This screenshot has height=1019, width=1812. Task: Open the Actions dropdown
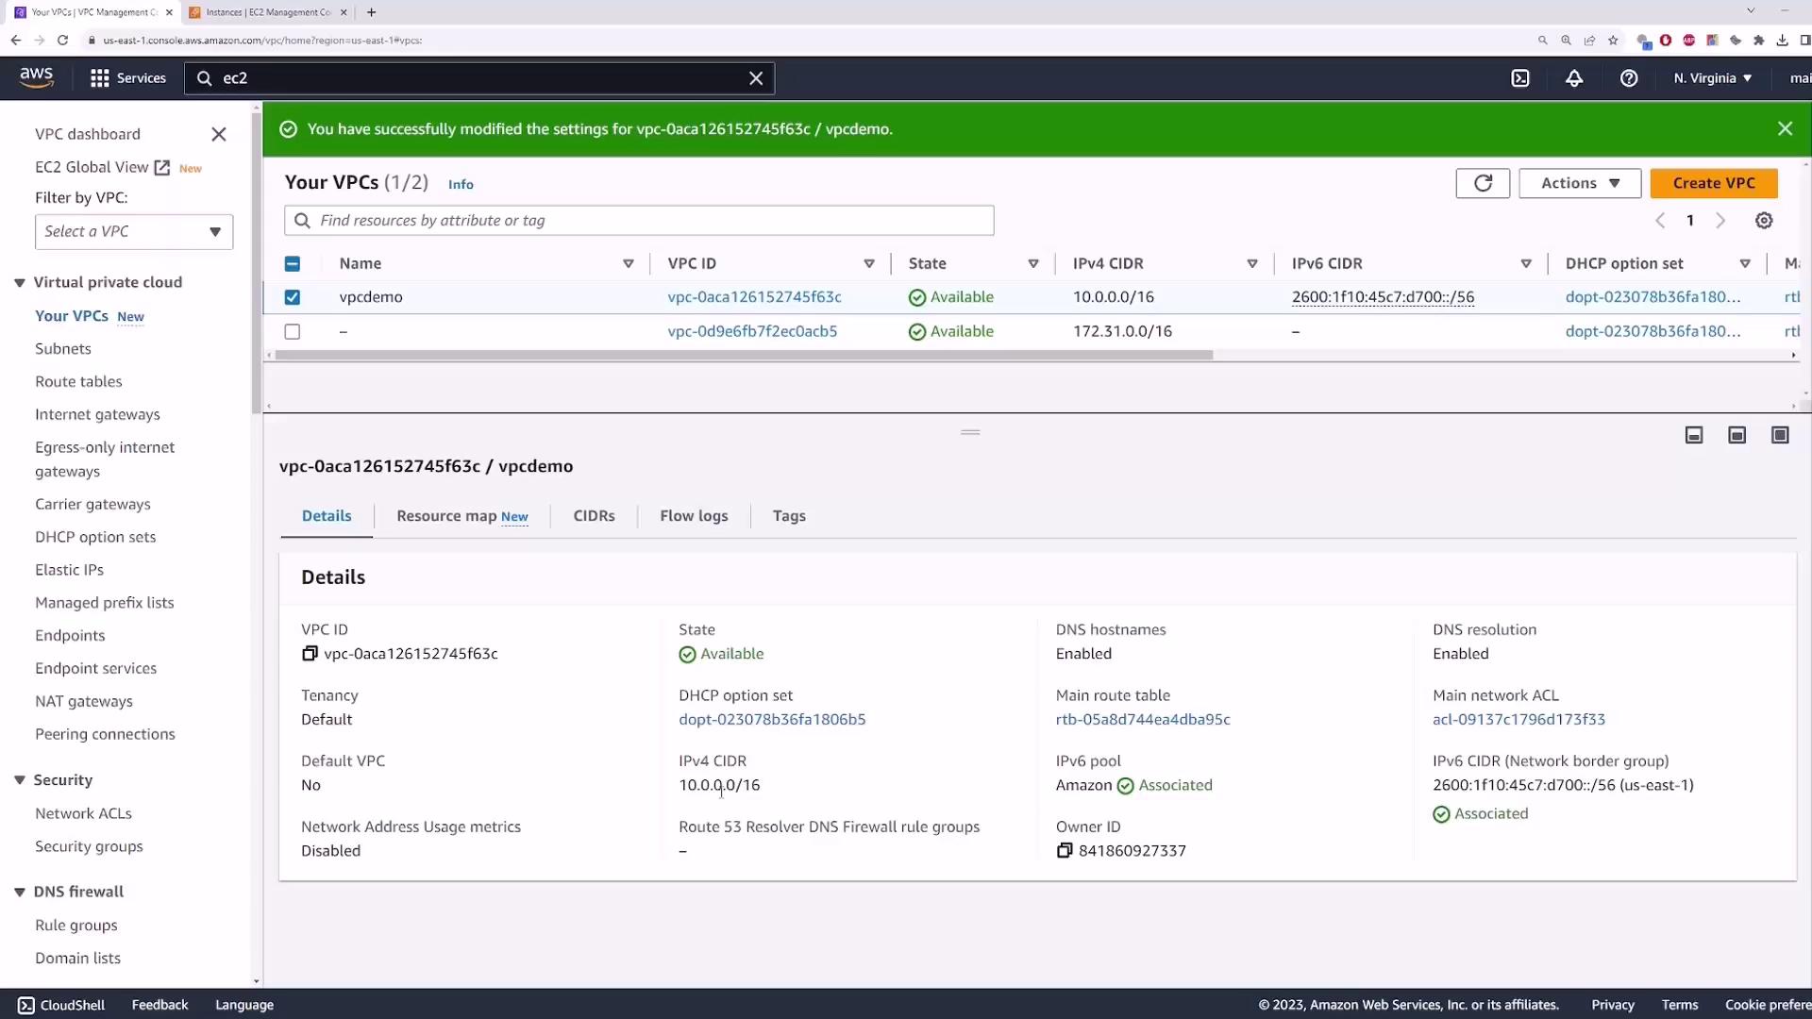pyautogui.click(x=1580, y=183)
